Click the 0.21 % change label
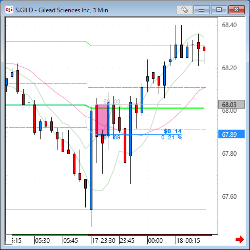Viewport: 250px width, 250px height. 171,137
